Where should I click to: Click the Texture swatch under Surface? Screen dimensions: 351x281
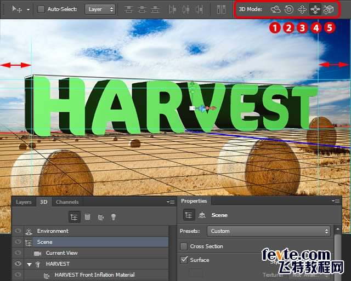(196, 273)
